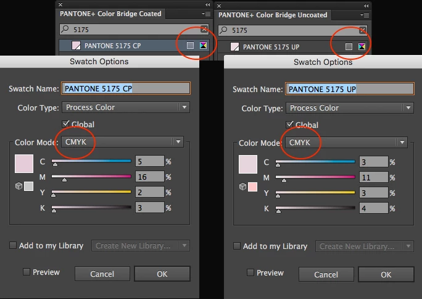
Task: Click the global process icon beside PANTONE 5175 UP
Action: tap(349, 46)
